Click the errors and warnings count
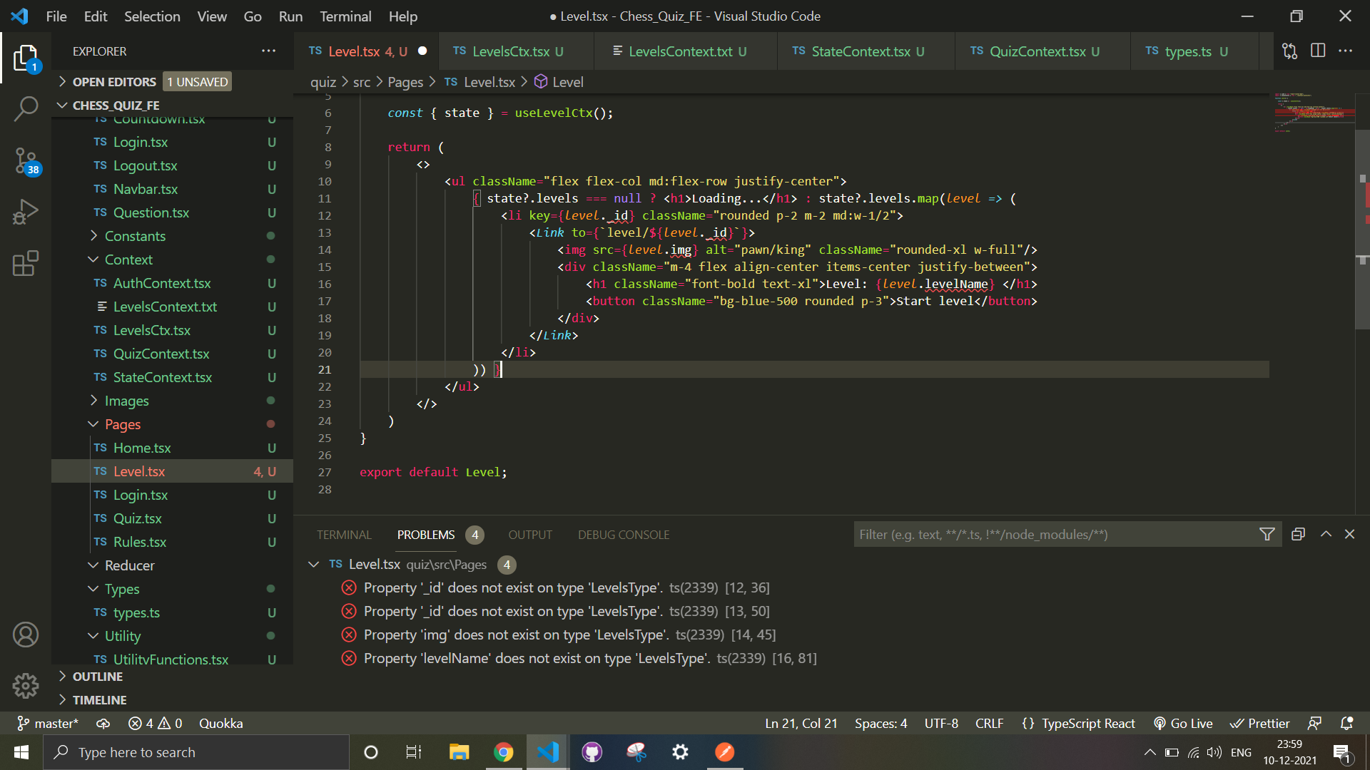The width and height of the screenshot is (1370, 770). [x=156, y=723]
